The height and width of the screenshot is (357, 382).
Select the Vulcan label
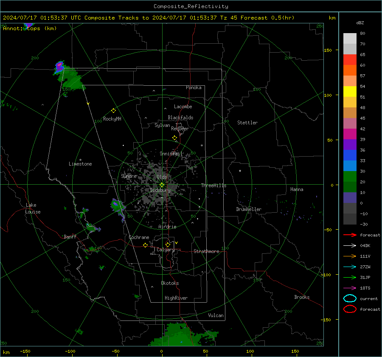216,315
